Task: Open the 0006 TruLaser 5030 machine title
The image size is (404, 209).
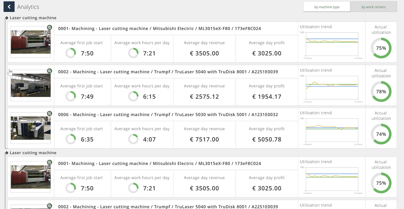Action: [168, 115]
